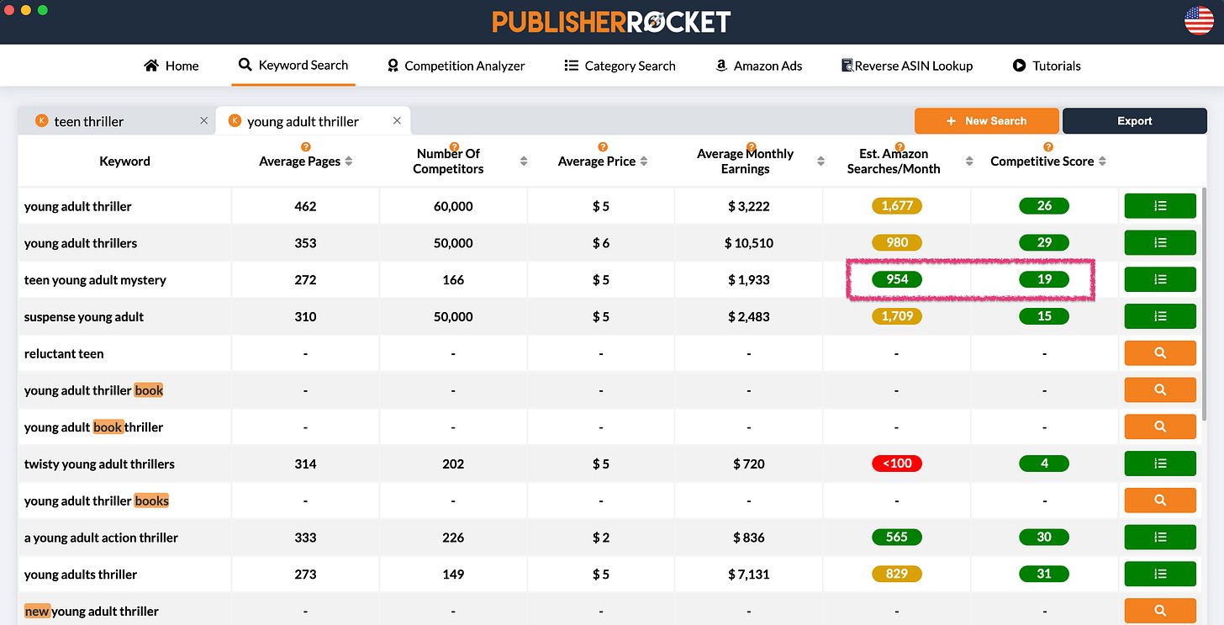Open help icon above Est. Amazon Searches/Month
The image size is (1224, 625).
900,147
